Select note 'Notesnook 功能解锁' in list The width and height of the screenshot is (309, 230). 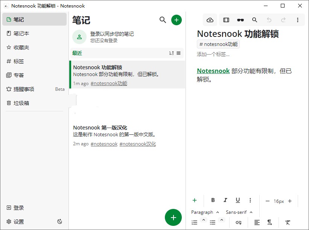tap(127, 75)
